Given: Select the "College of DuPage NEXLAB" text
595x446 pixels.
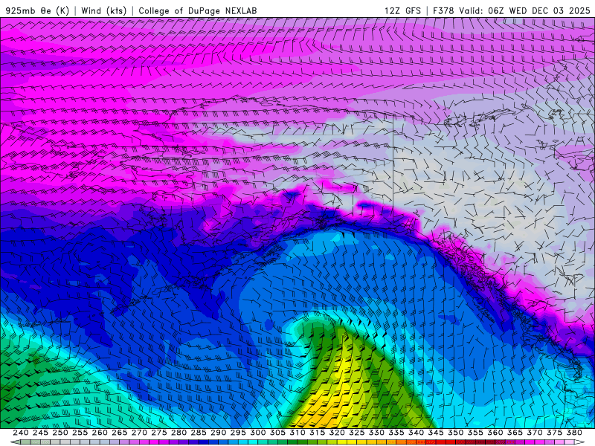Looking at the screenshot, I should [x=198, y=10].
